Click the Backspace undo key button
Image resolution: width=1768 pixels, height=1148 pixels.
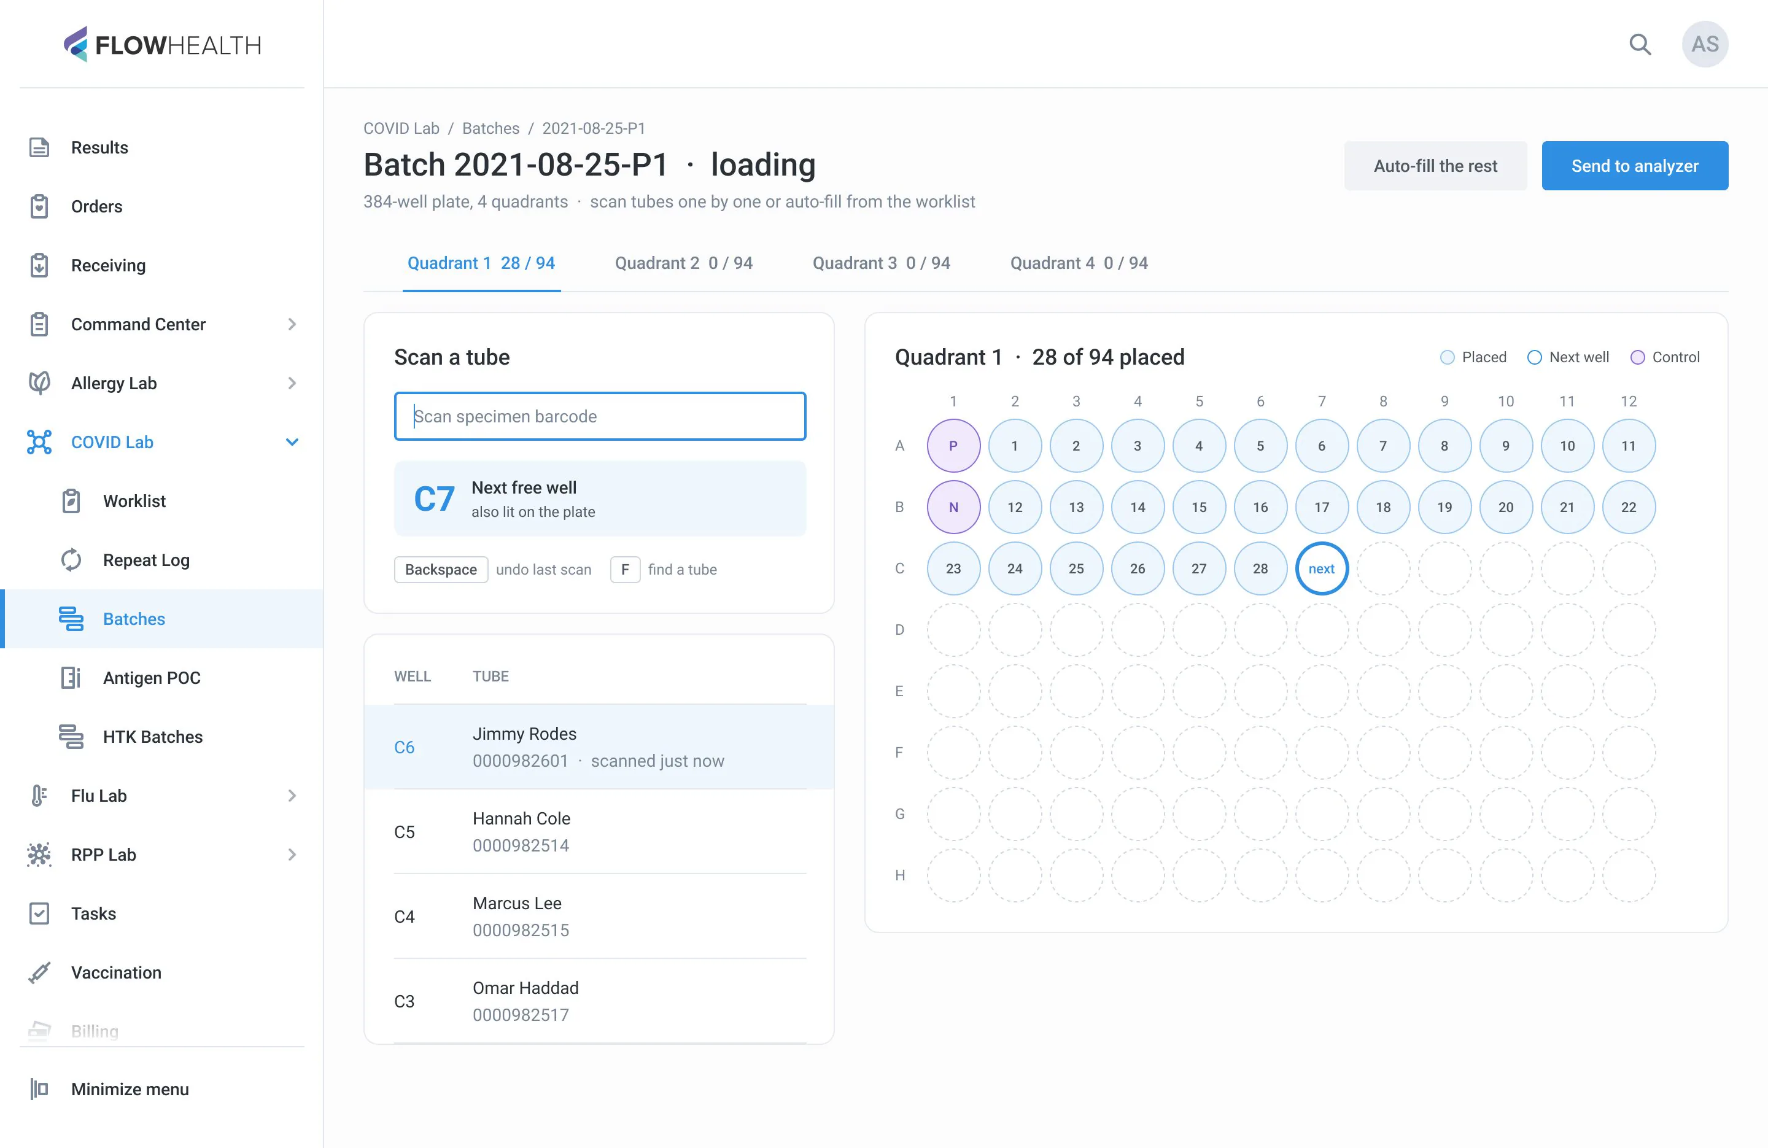click(x=441, y=569)
